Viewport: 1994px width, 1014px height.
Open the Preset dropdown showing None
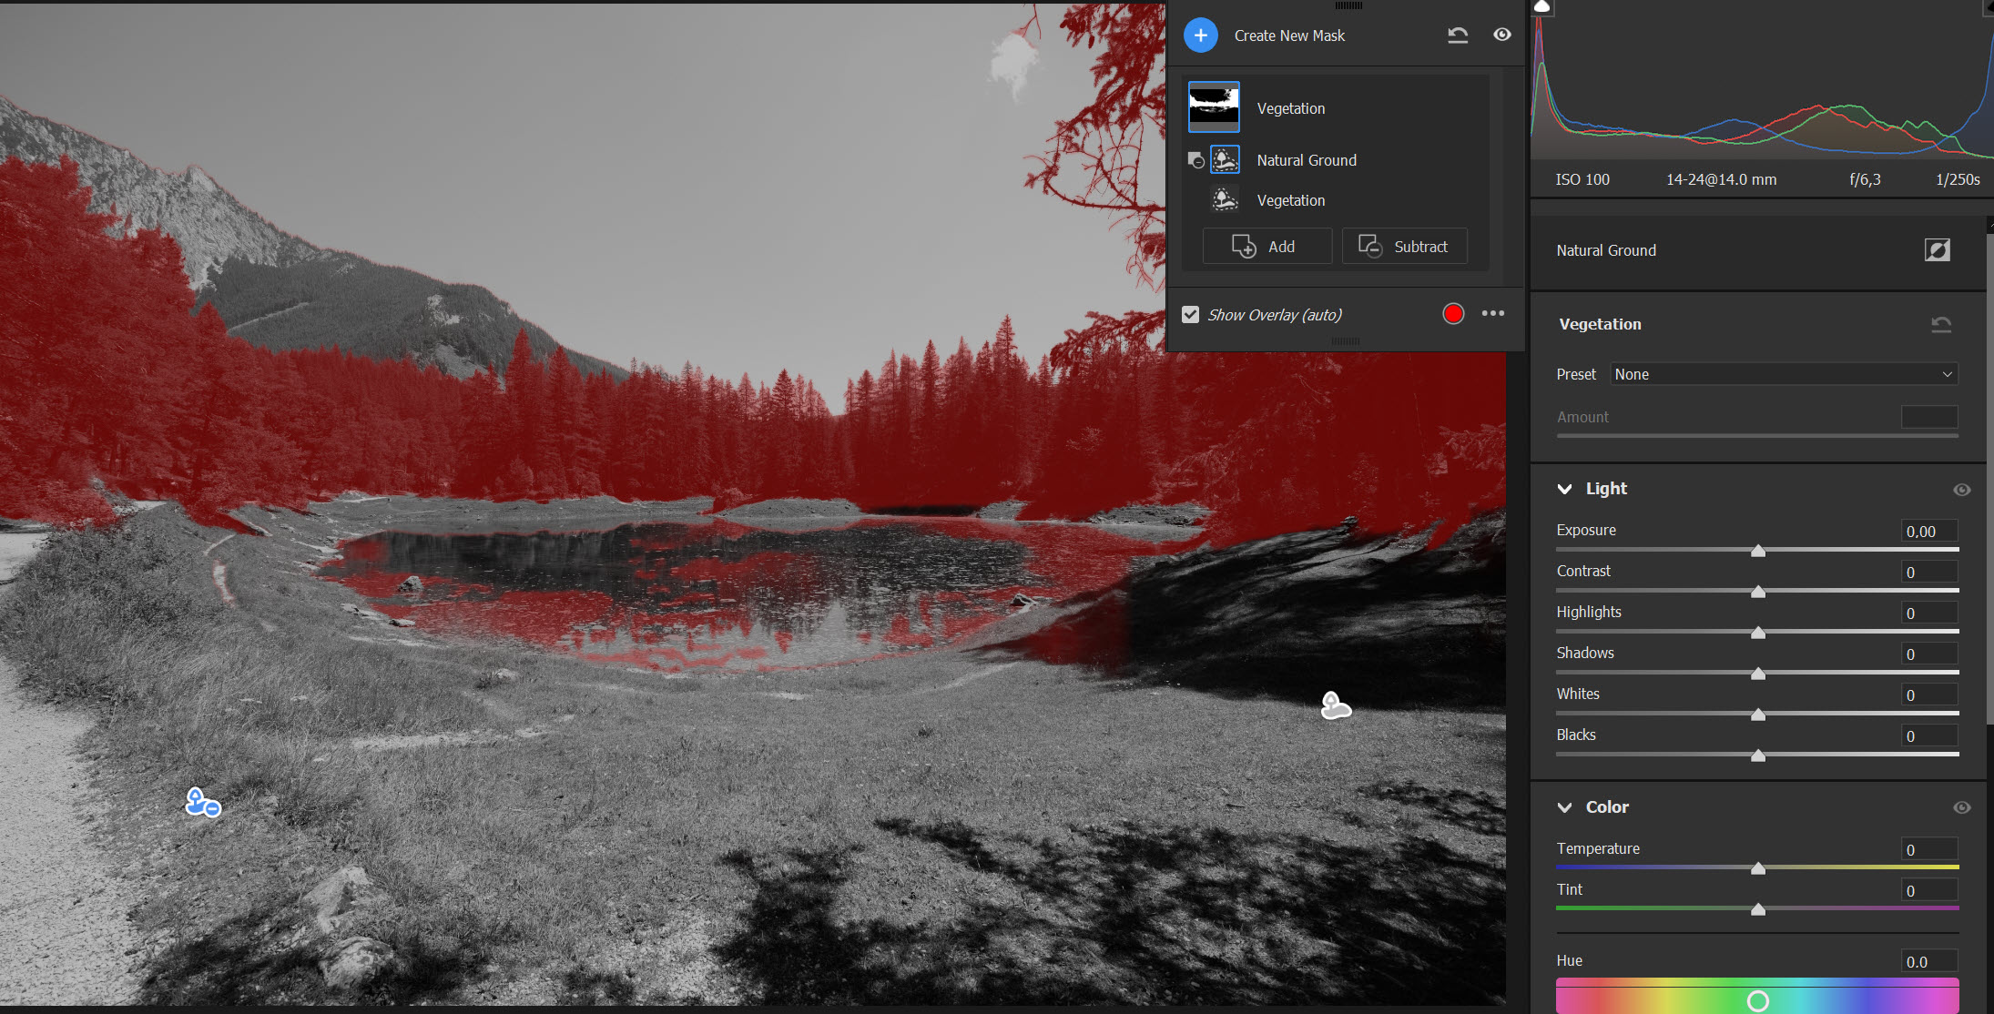pyautogui.click(x=1784, y=374)
